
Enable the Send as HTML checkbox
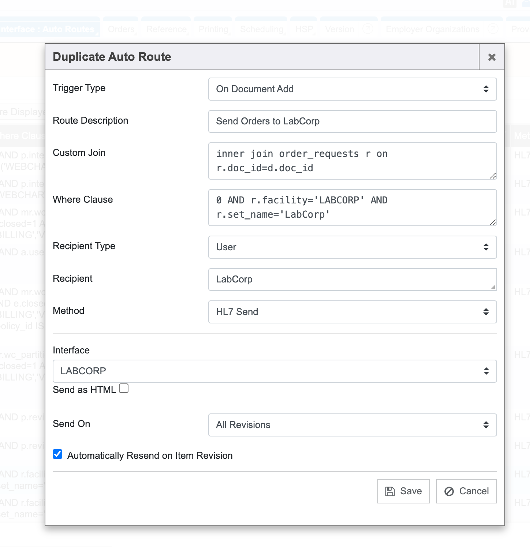(x=124, y=389)
